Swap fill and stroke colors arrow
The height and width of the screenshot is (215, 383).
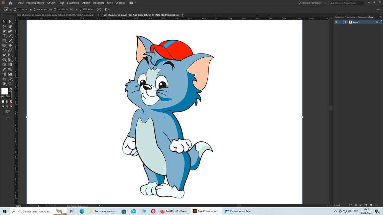pos(11,89)
